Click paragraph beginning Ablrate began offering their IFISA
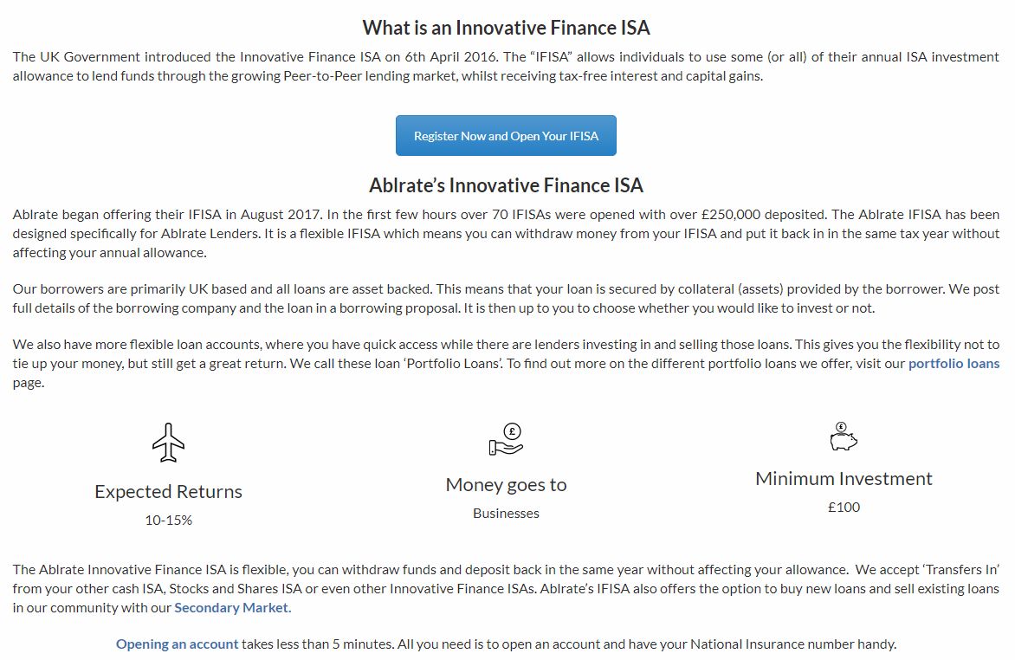This screenshot has width=1015, height=660. click(x=506, y=233)
